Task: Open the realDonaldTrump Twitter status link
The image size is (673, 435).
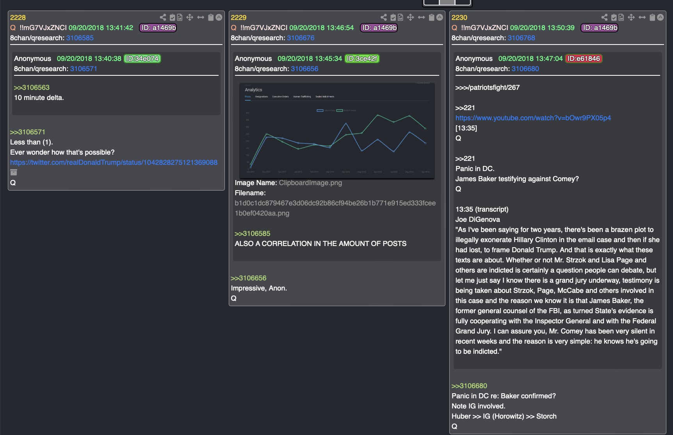Action: click(x=114, y=162)
